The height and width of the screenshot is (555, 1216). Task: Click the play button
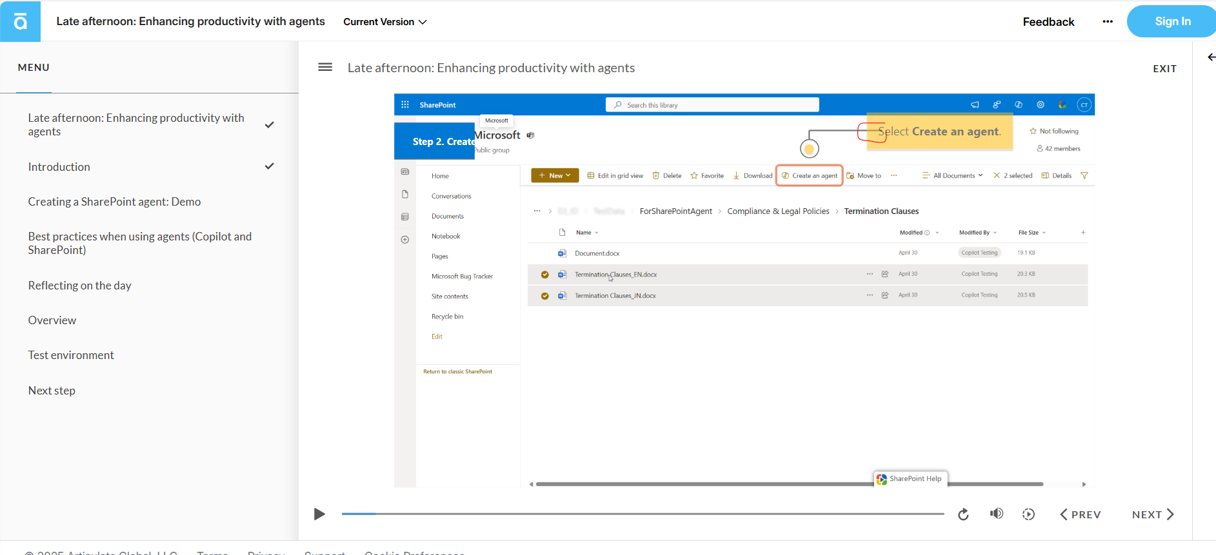click(319, 514)
